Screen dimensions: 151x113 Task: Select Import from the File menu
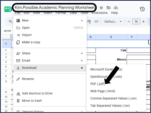(50, 35)
